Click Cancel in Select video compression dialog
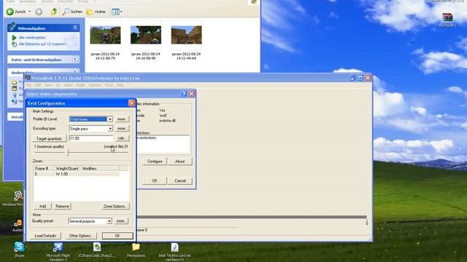The width and height of the screenshot is (467, 262). tap(180, 180)
